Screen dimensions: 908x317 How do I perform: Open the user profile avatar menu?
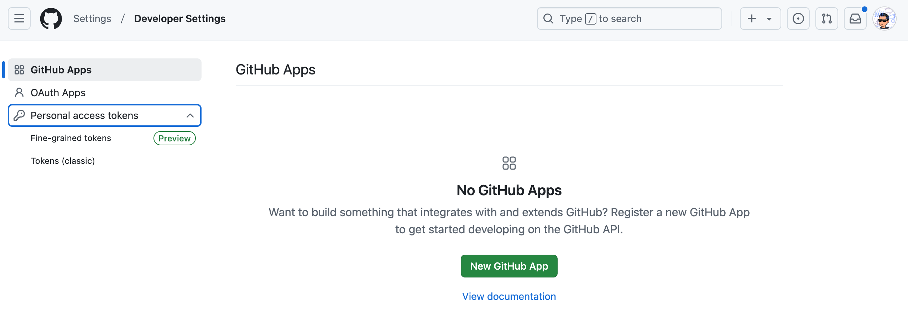[x=884, y=19]
